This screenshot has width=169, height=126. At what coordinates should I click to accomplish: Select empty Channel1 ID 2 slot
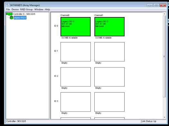(109, 77)
